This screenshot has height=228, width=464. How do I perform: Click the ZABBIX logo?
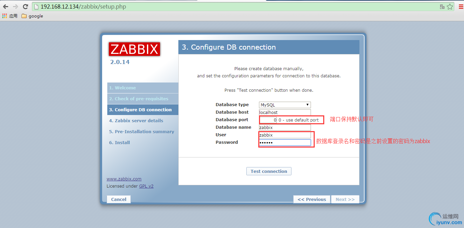coord(134,49)
